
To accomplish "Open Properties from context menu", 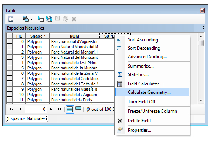I will 152,130.
